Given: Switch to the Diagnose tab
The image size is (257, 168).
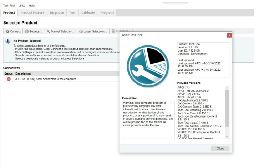Looking at the screenshot, I should coord(57,13).
